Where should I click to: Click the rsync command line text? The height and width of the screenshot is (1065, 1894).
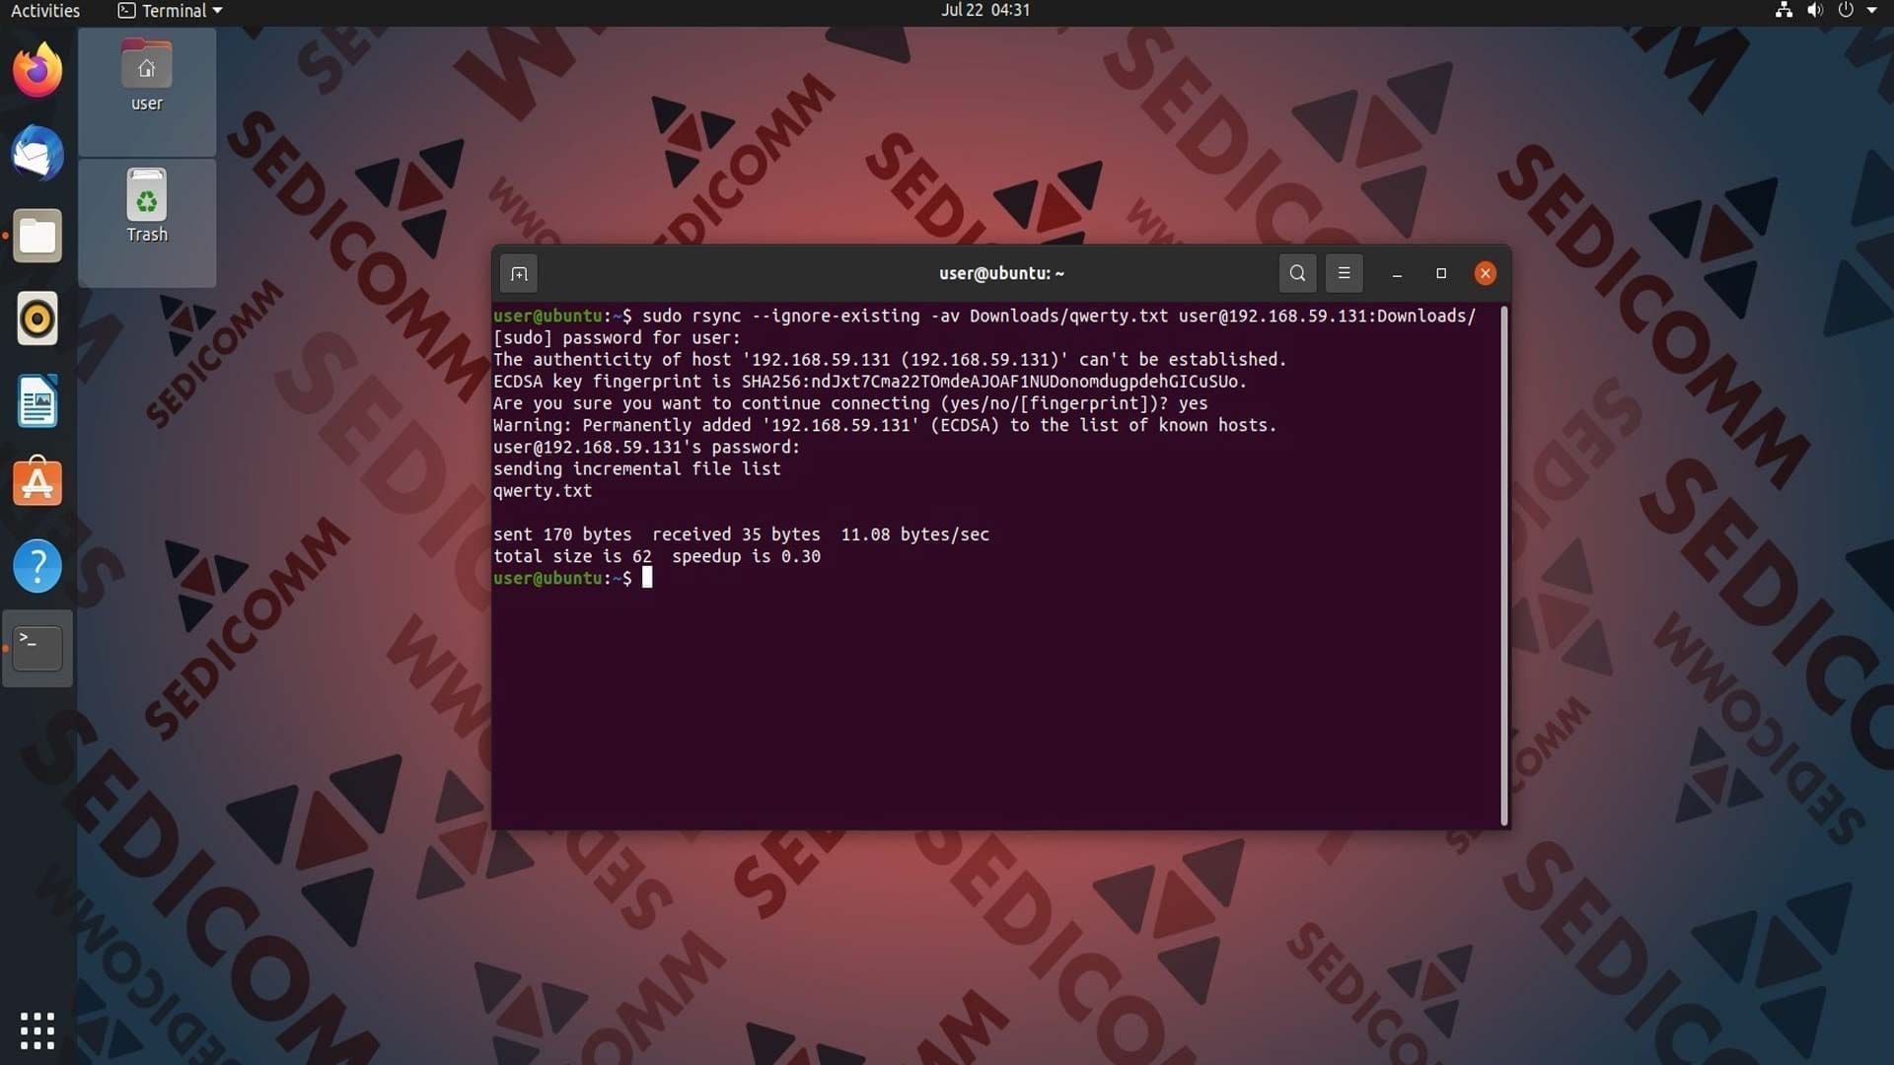tap(1058, 316)
